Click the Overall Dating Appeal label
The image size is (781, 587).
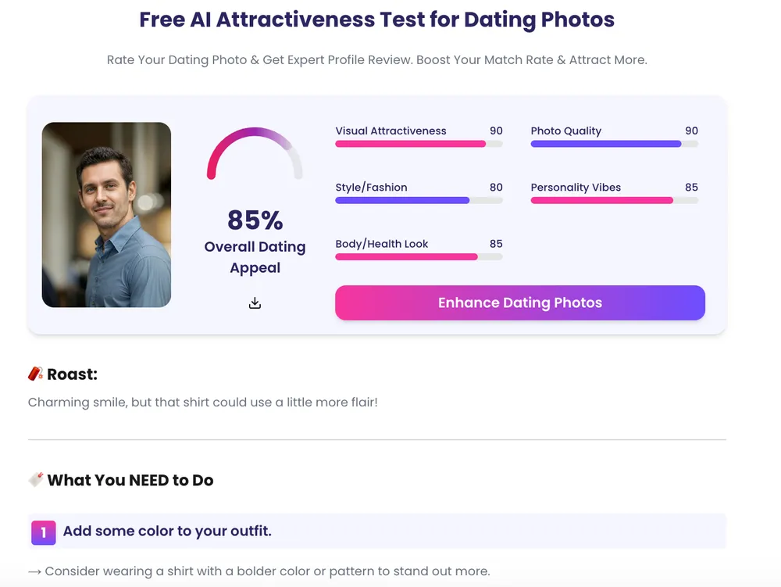(x=255, y=257)
